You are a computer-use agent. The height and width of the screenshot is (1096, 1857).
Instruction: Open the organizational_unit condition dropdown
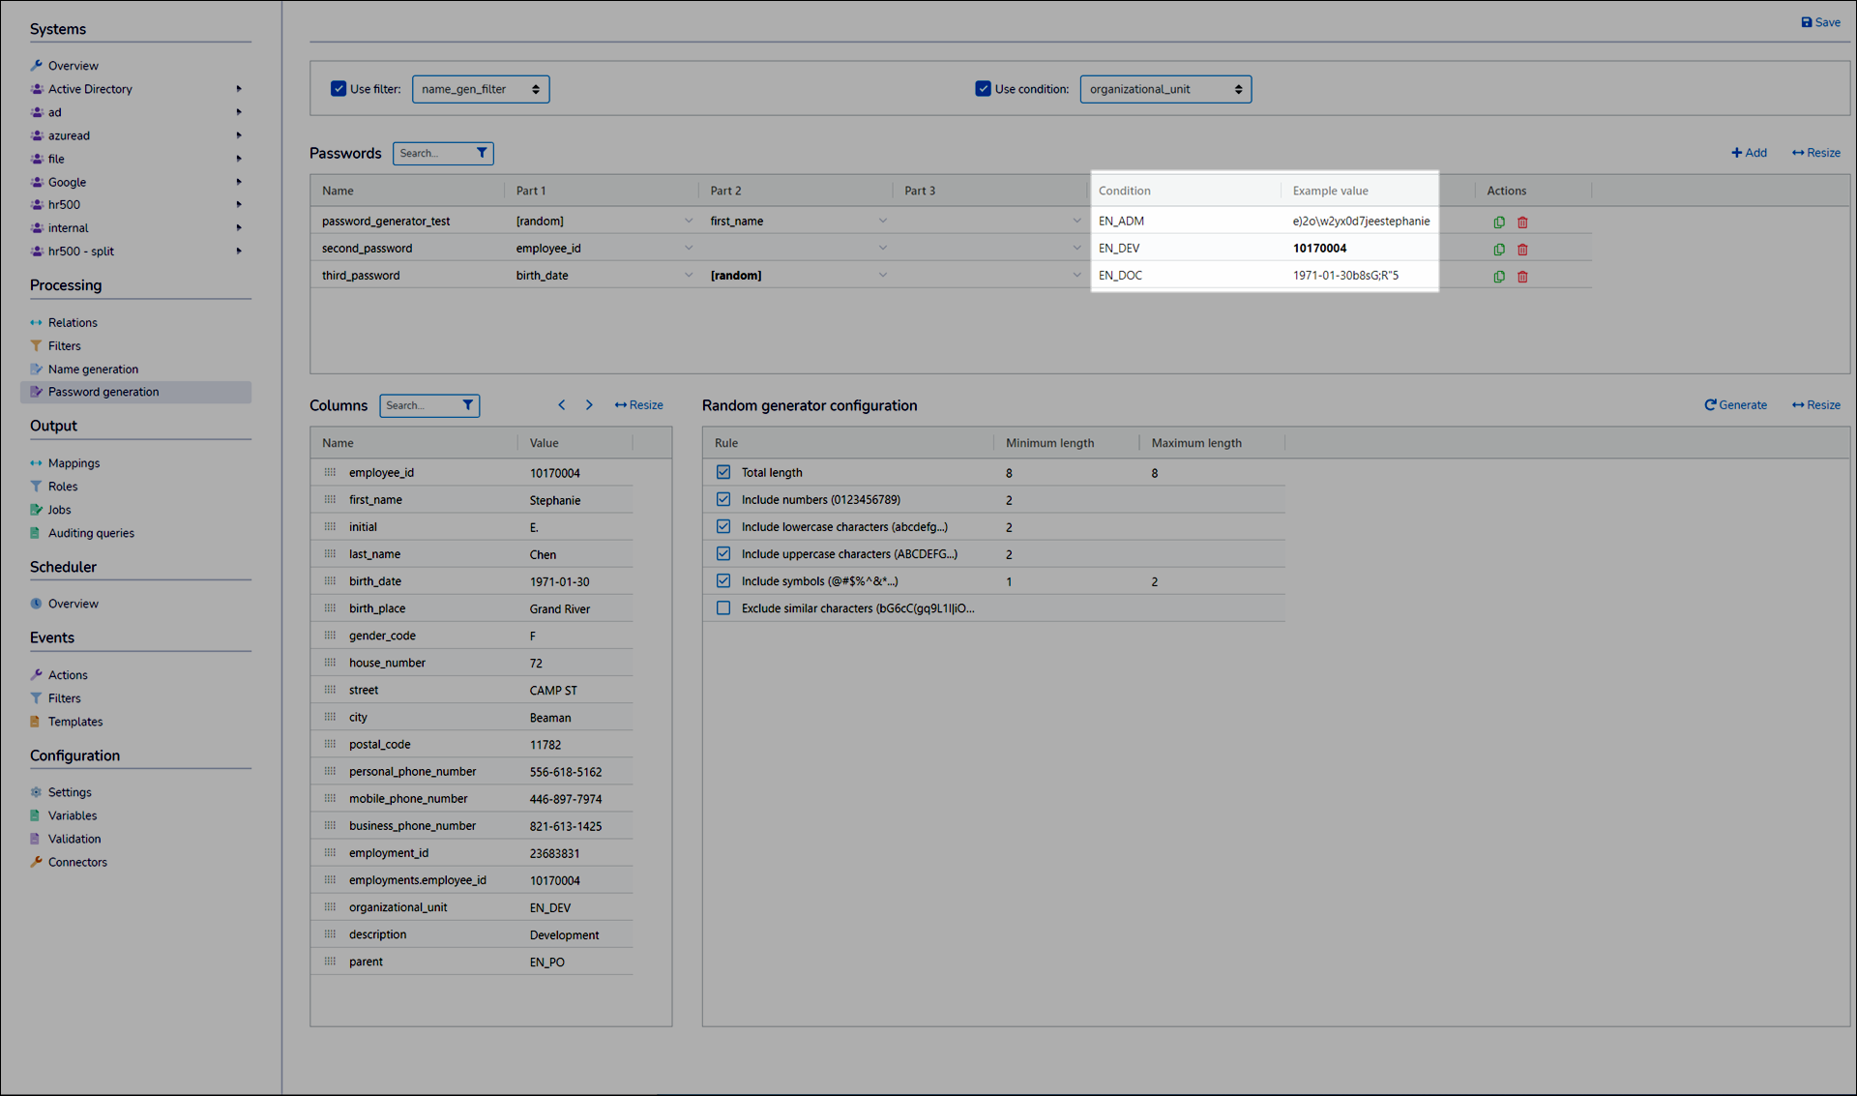click(1165, 89)
